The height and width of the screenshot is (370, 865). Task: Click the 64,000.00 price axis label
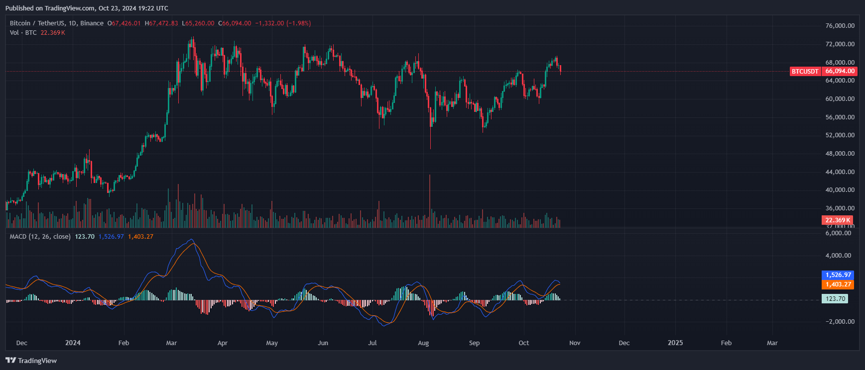tap(840, 81)
